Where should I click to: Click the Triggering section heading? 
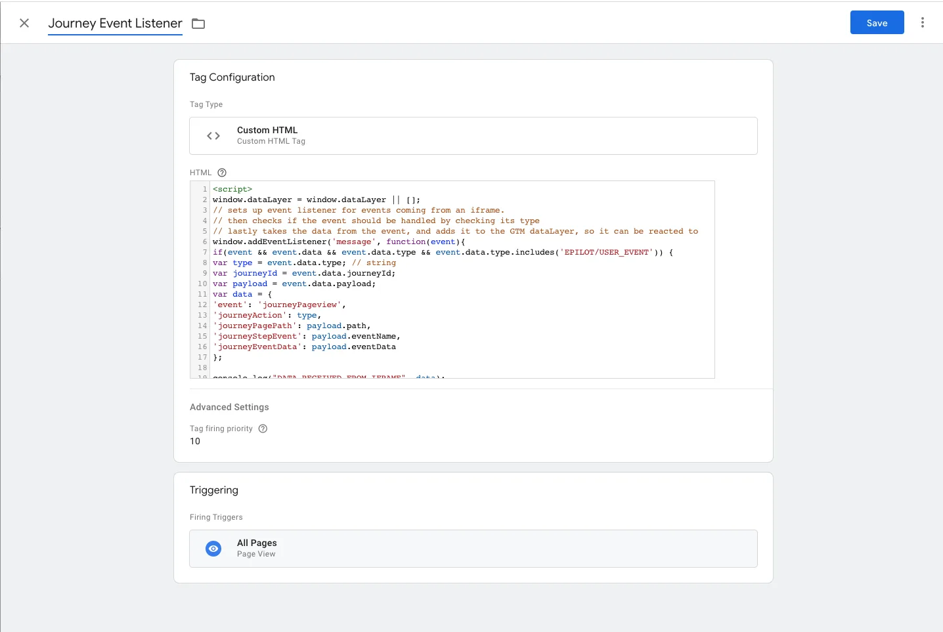point(214,490)
